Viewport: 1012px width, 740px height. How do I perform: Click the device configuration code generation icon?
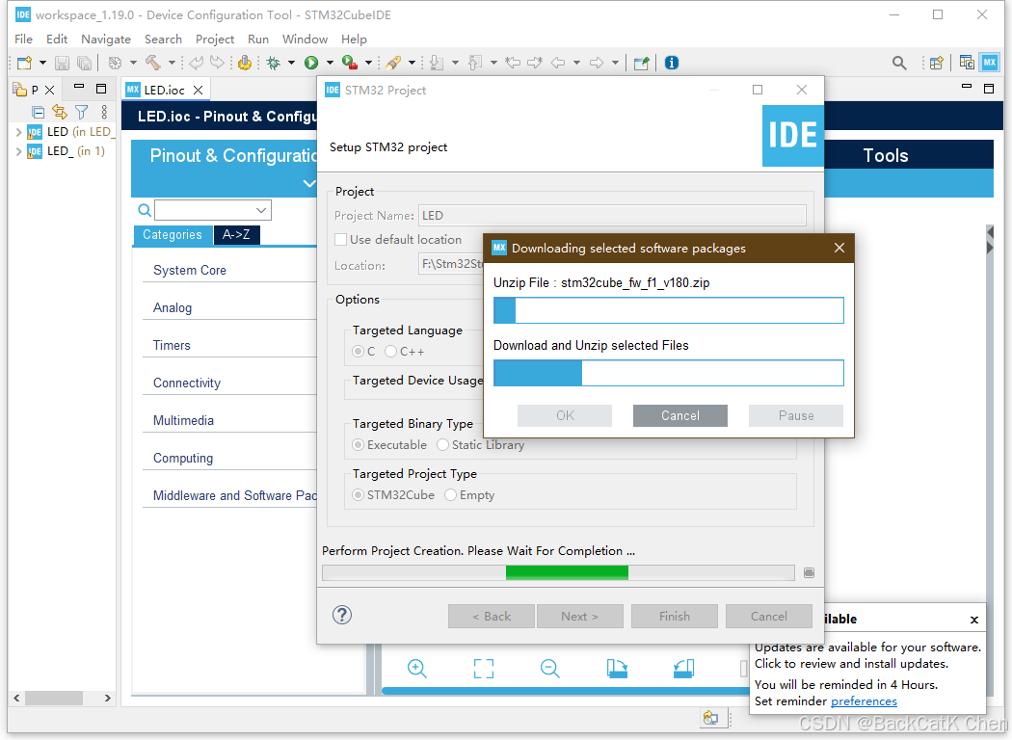click(x=245, y=63)
